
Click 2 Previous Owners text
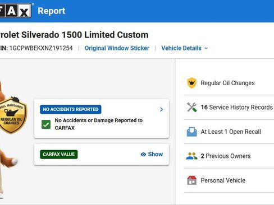(x=226, y=156)
